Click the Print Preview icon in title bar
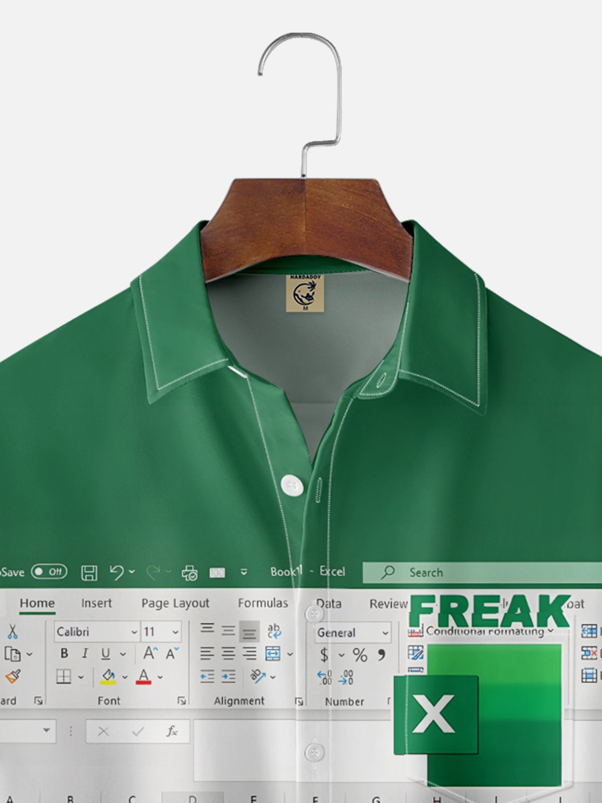The image size is (602, 803). [x=189, y=573]
